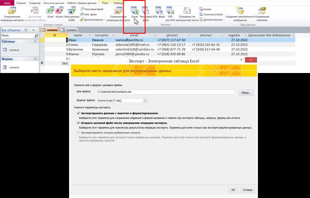Click Обзор browse button
310x198 pixels.
246,92
